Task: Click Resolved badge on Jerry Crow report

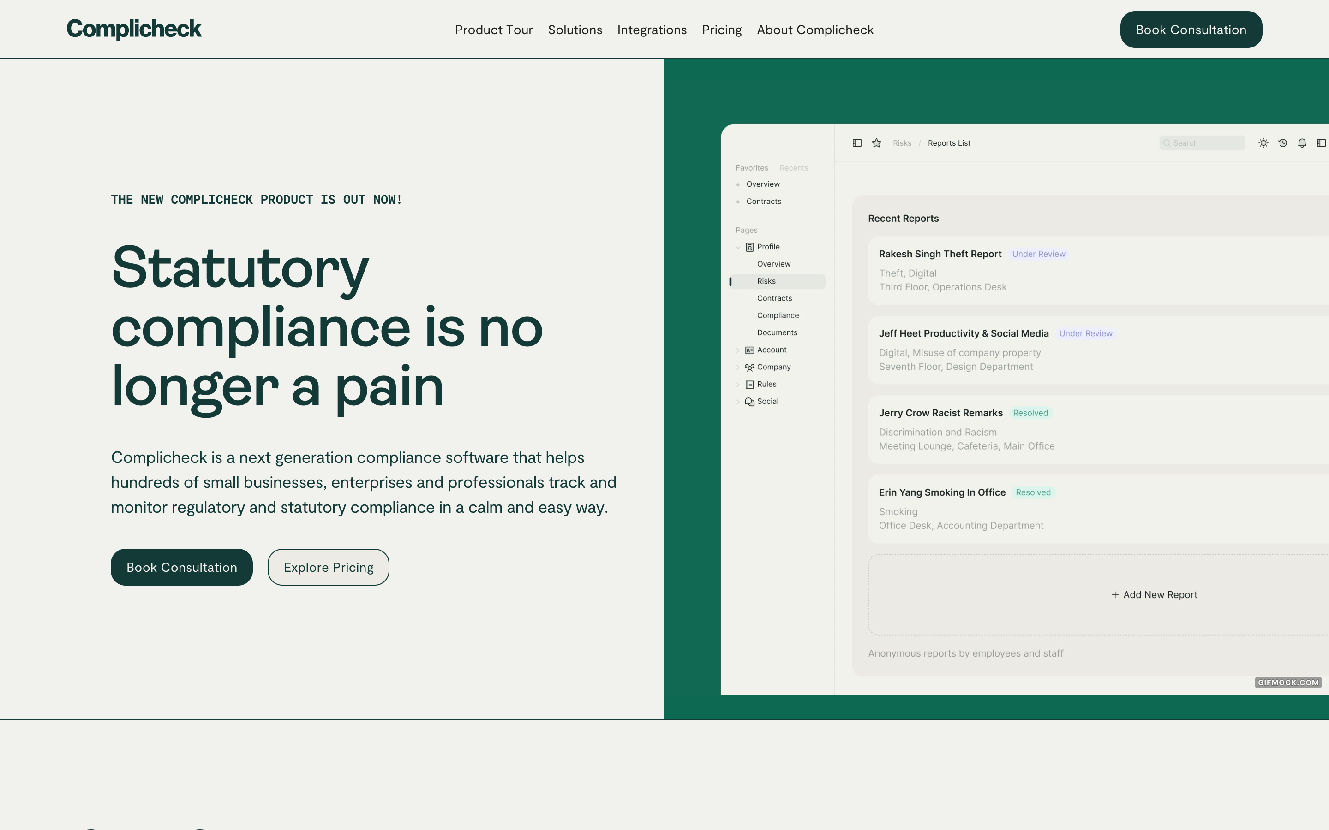Action: pos(1030,413)
